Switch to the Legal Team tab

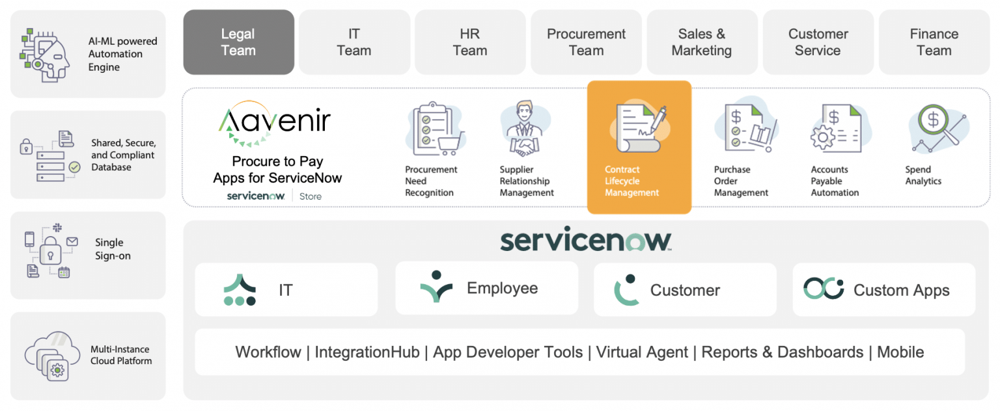click(x=238, y=42)
